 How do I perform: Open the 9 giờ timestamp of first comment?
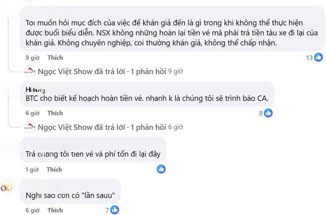(x=32, y=58)
